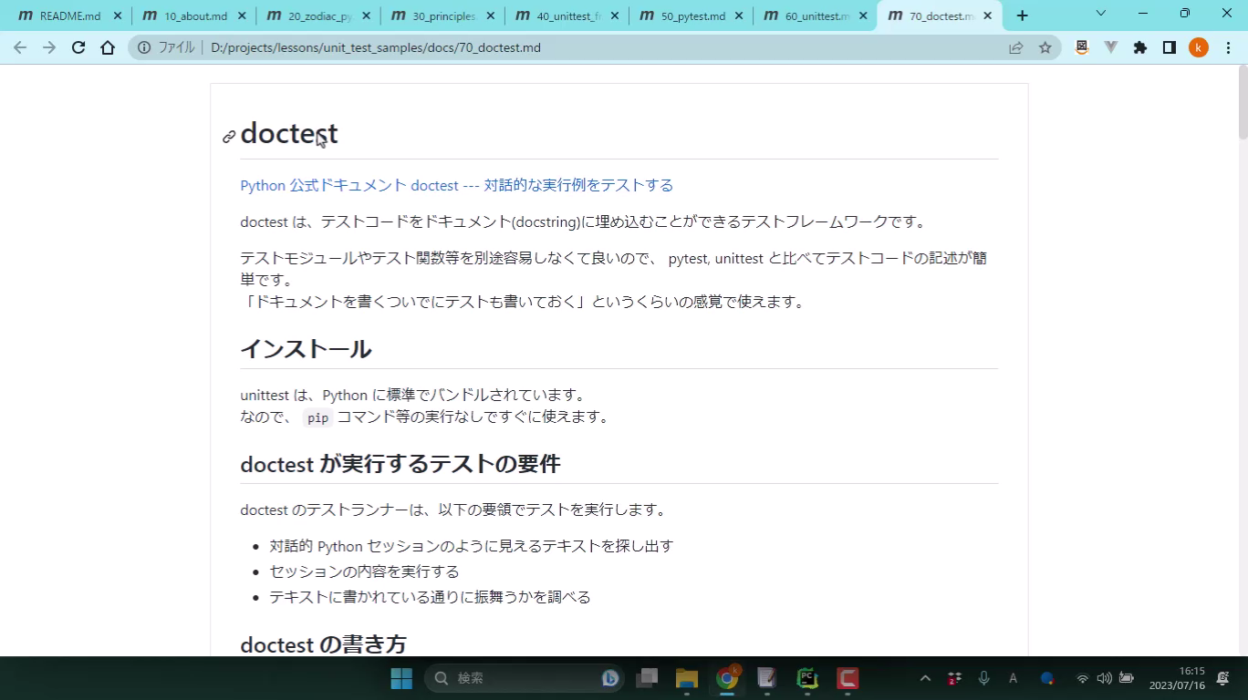Open the Python official doctest documentation link
Image resolution: width=1248 pixels, height=700 pixels.
456,185
